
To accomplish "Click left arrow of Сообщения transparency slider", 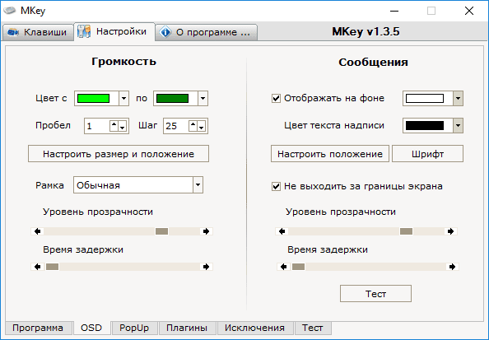I will pyautogui.click(x=282, y=231).
